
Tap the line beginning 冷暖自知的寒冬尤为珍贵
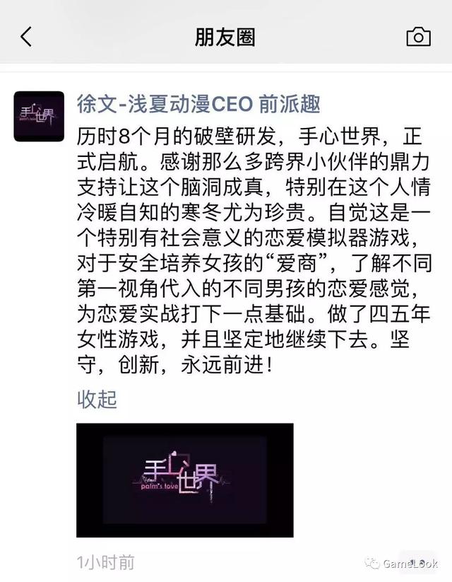pos(254,212)
